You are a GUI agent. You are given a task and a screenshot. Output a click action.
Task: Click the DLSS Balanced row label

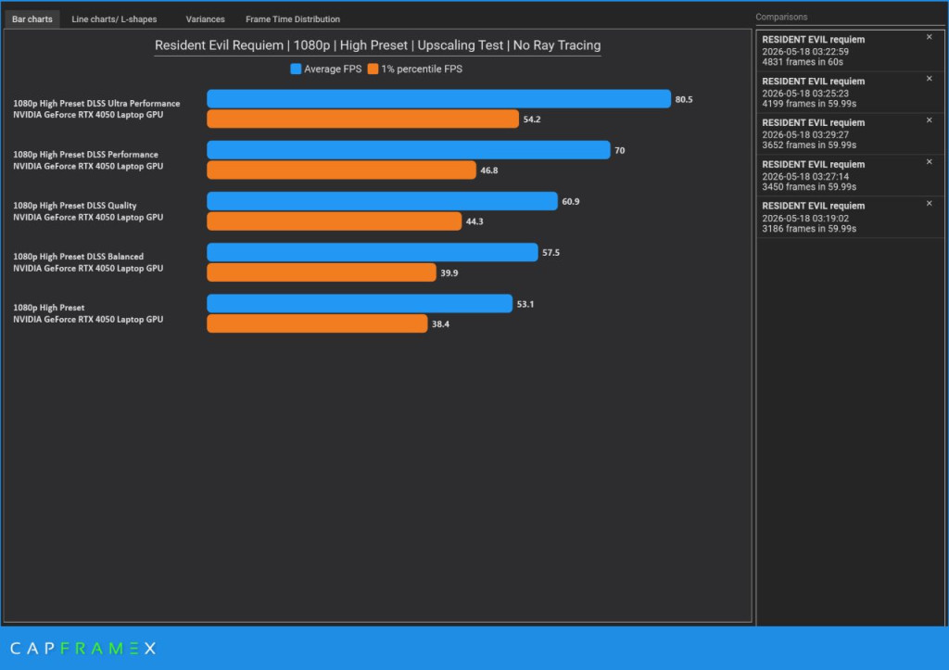click(x=88, y=262)
